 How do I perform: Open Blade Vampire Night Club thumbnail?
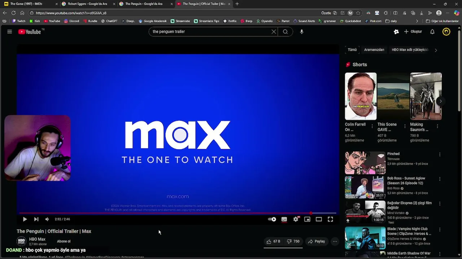[365, 238]
